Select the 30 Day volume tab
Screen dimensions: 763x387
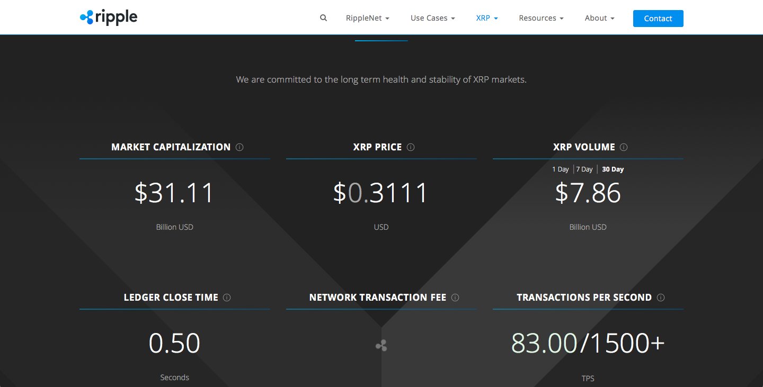pos(613,169)
